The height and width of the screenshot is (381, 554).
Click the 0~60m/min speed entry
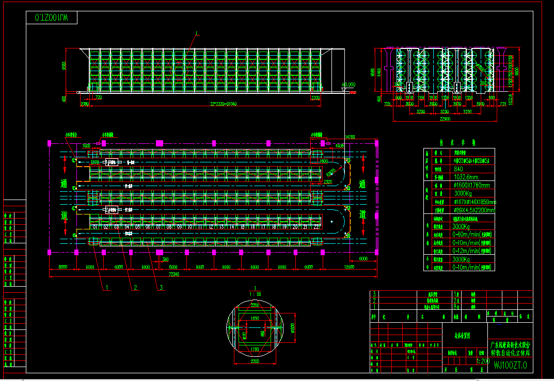[x=472, y=235]
